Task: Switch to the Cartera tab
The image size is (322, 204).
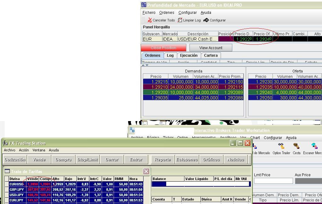Action: (x=211, y=55)
